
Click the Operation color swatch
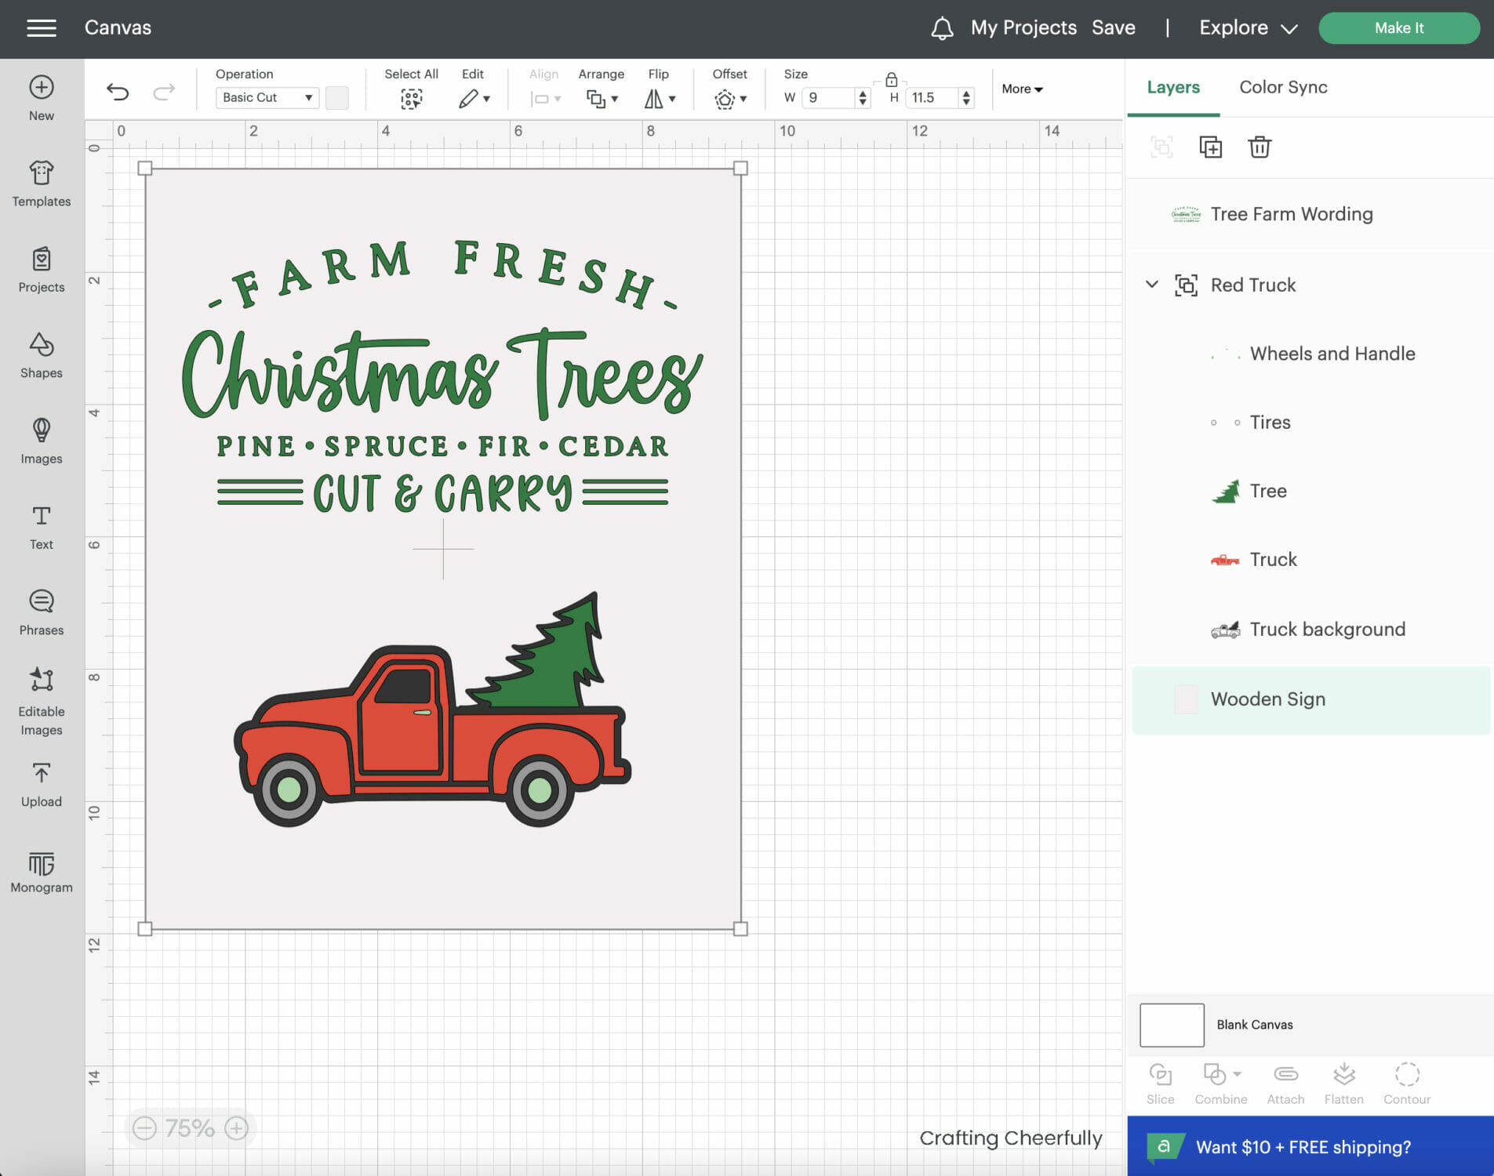(337, 98)
